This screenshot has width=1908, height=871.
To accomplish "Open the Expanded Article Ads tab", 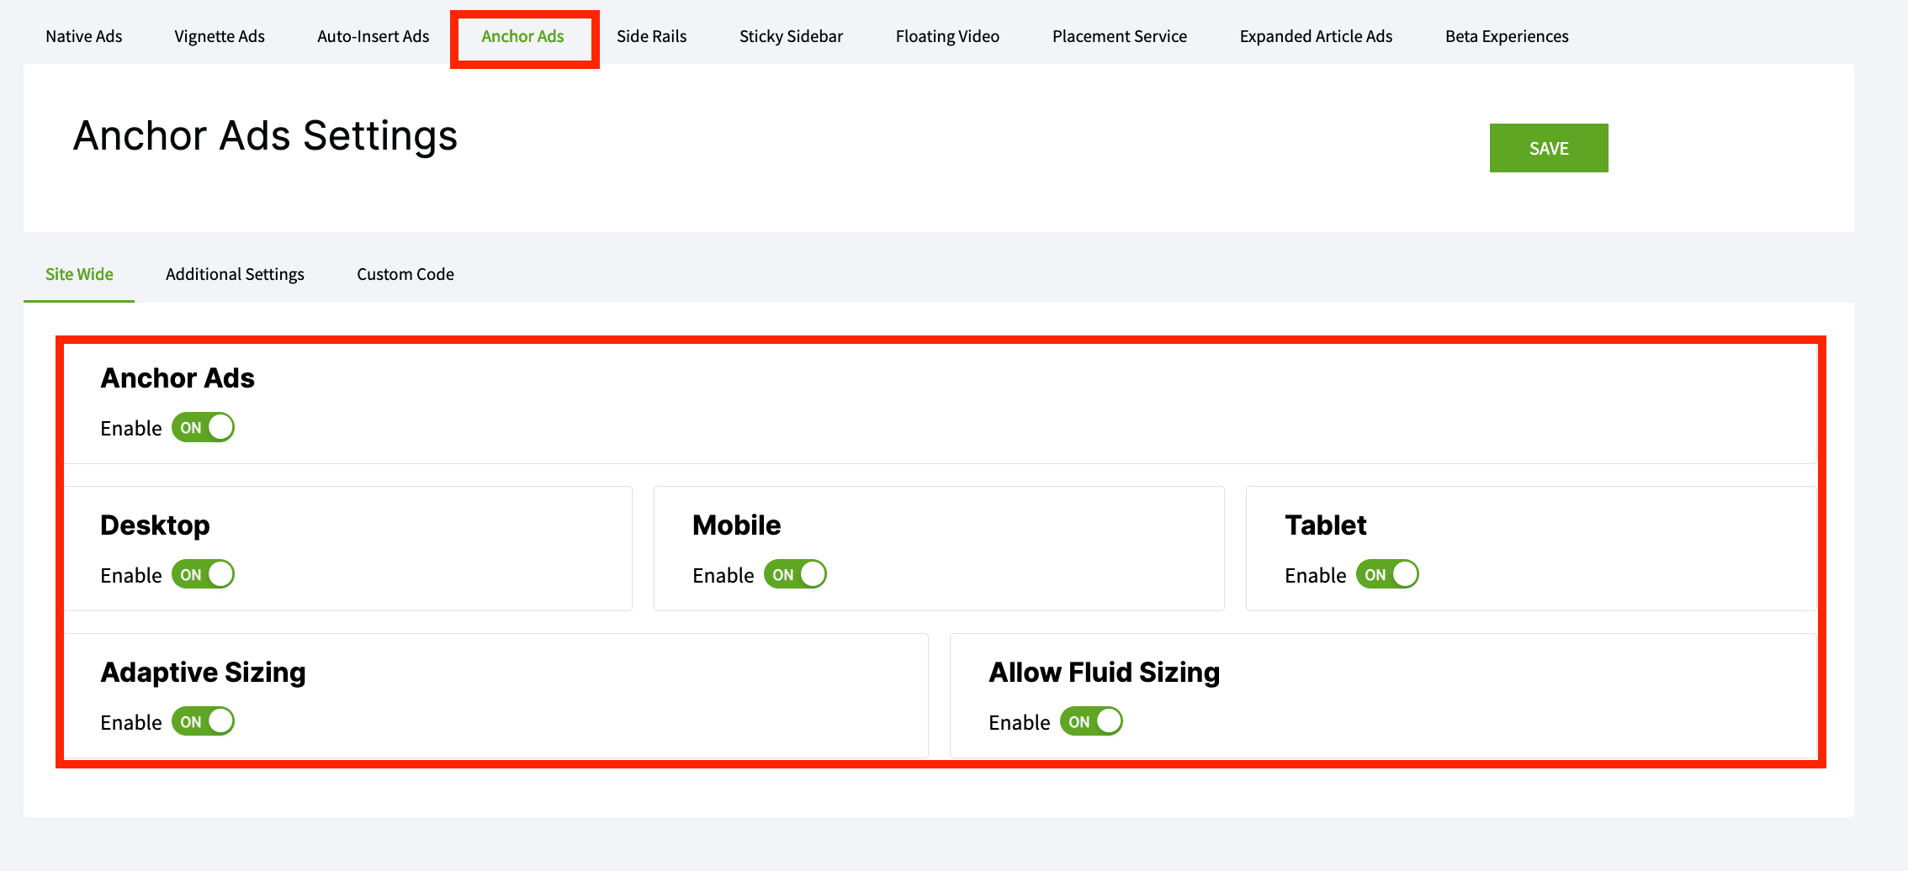I will (1316, 36).
